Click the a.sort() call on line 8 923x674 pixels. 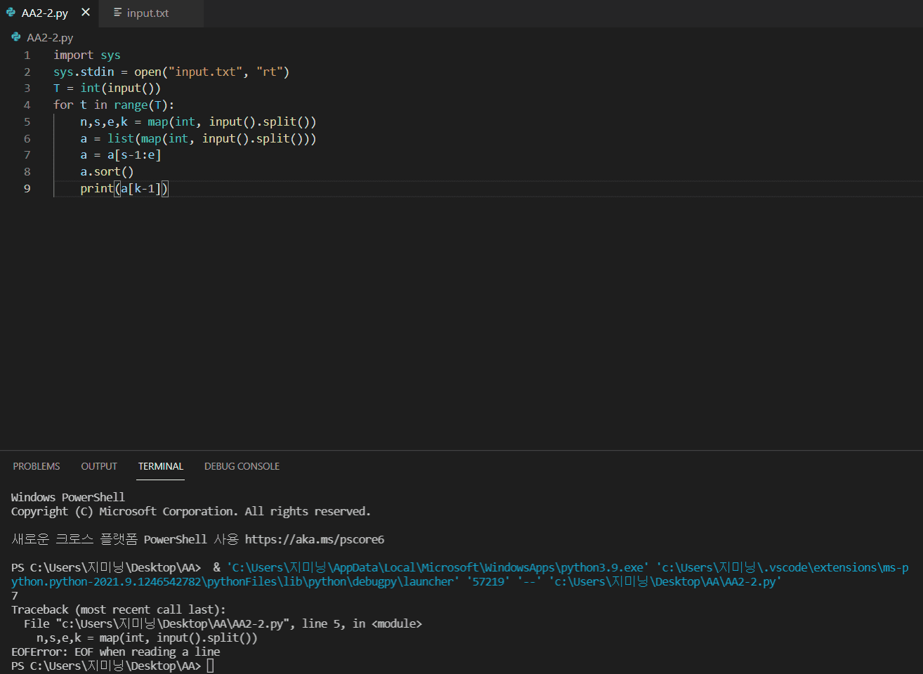click(107, 171)
